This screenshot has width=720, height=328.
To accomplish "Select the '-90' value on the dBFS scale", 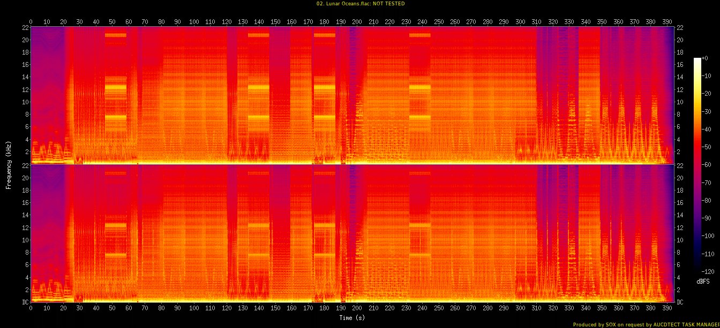I will point(706,218).
